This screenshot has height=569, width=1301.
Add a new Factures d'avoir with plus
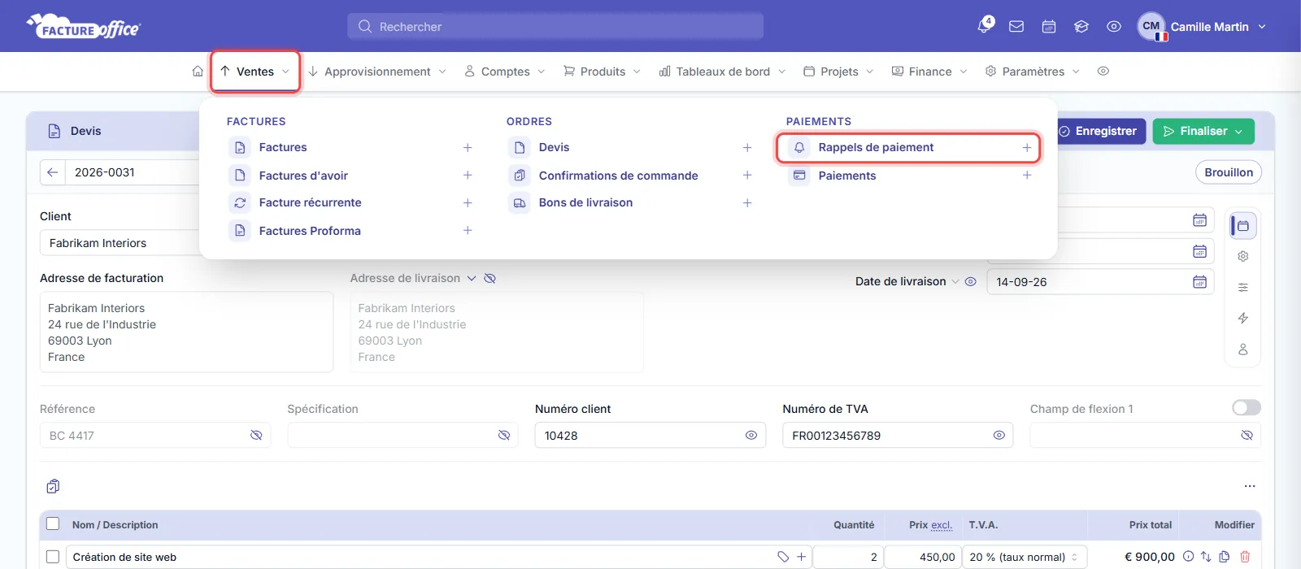click(x=468, y=176)
